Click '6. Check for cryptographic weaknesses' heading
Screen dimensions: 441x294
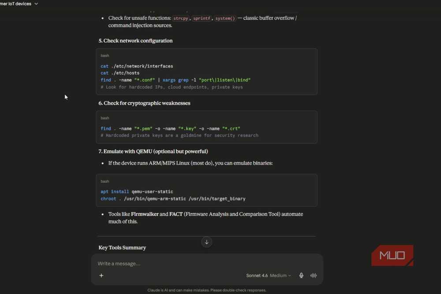(x=144, y=103)
